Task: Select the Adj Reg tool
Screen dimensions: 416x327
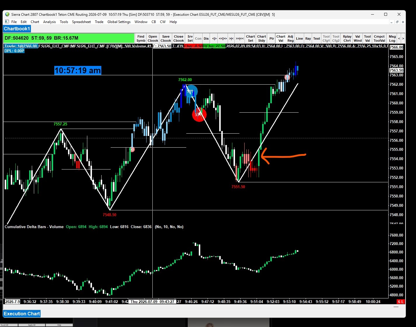Action: [290, 39]
